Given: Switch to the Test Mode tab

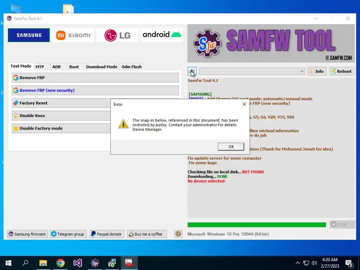Looking at the screenshot, I should pos(21,66).
